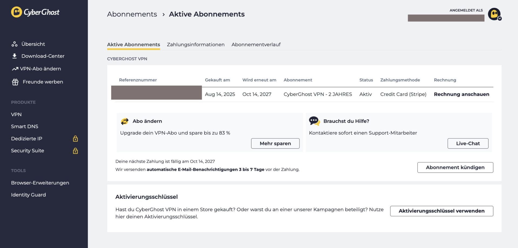The width and height of the screenshot is (518, 248).
Task: Open VPN-Abo ändern in sidebar
Action: click(40, 69)
